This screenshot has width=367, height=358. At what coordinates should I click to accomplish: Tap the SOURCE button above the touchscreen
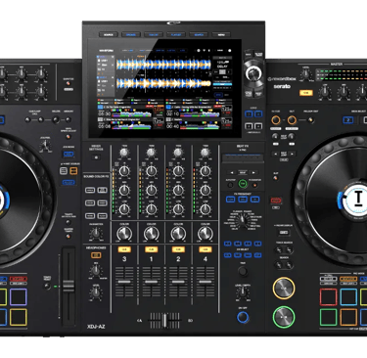[109, 34]
